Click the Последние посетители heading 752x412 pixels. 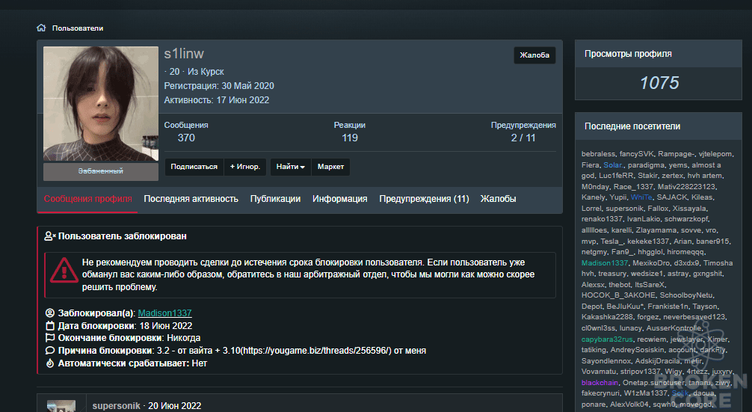pos(632,126)
